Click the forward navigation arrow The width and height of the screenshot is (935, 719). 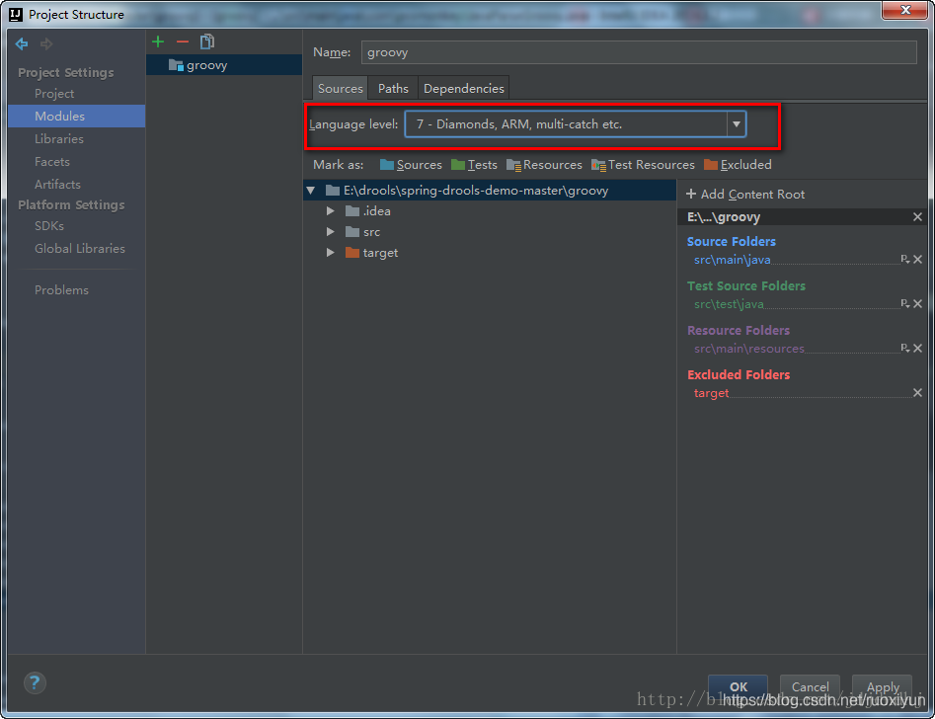point(46,43)
